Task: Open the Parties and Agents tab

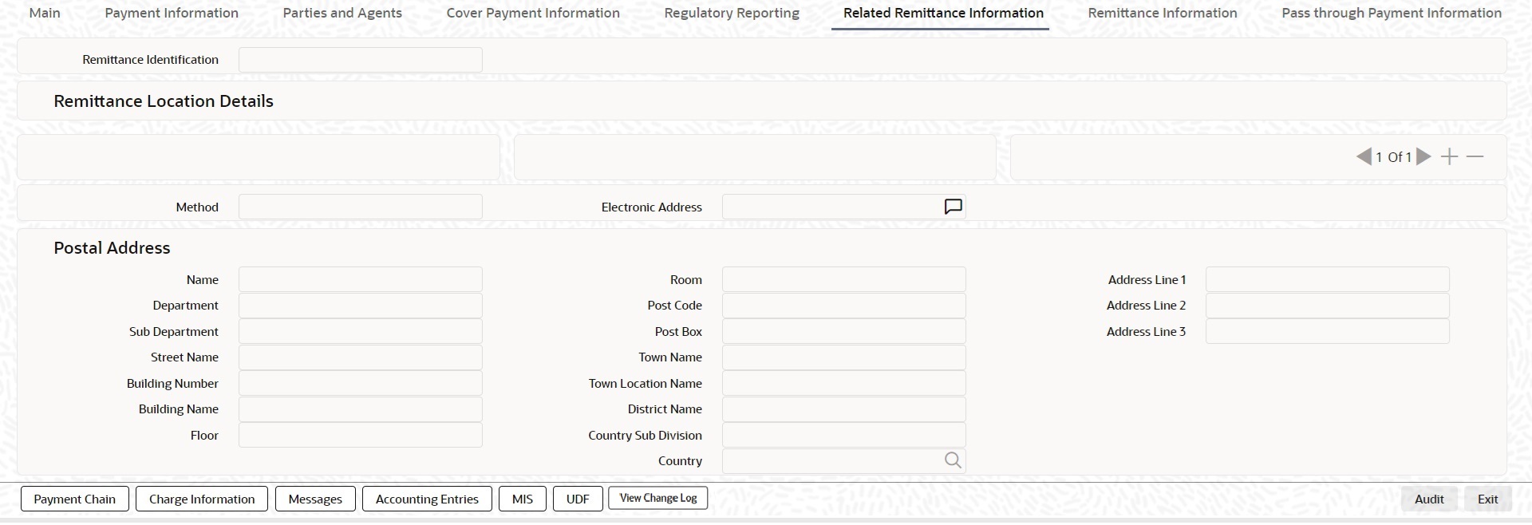Action: click(x=342, y=13)
